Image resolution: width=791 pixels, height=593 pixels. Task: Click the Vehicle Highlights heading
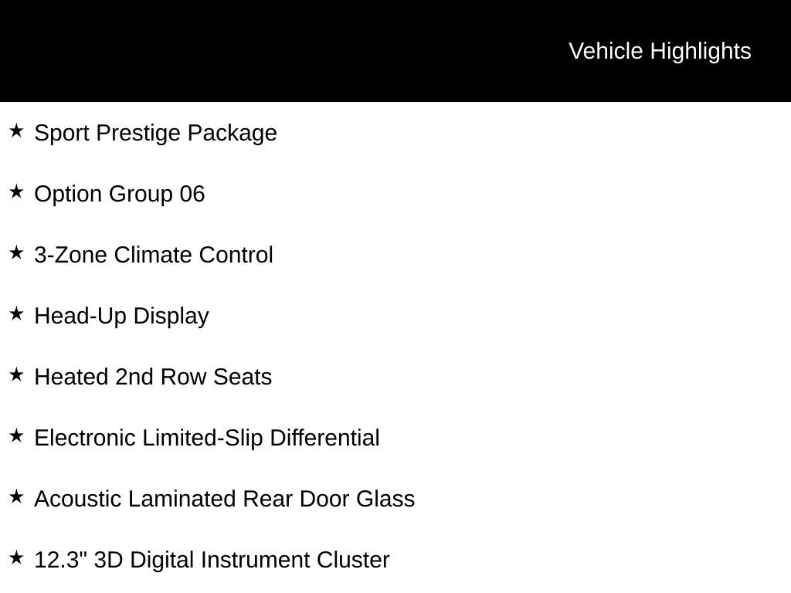660,51
